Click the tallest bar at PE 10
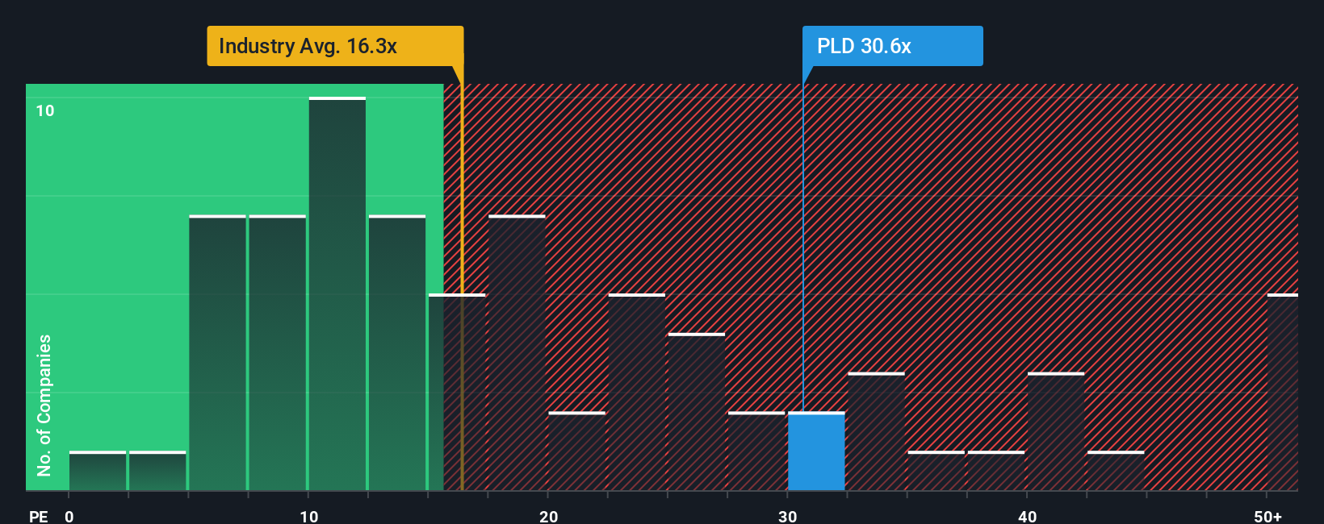Viewport: 1324px width, 524px height. click(x=337, y=293)
